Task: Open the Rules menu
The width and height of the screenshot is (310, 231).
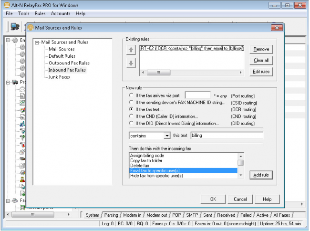Action: pos(40,13)
